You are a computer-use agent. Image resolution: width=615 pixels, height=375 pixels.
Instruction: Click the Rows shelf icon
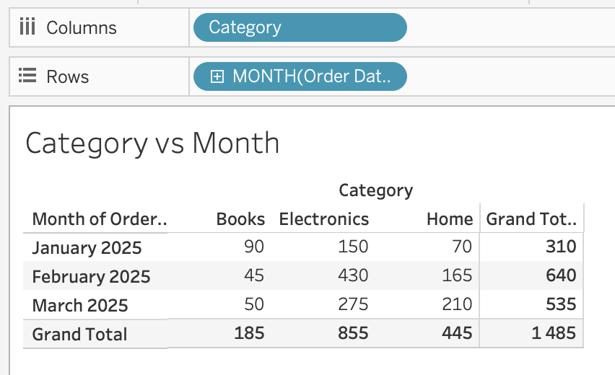pyautogui.click(x=27, y=76)
